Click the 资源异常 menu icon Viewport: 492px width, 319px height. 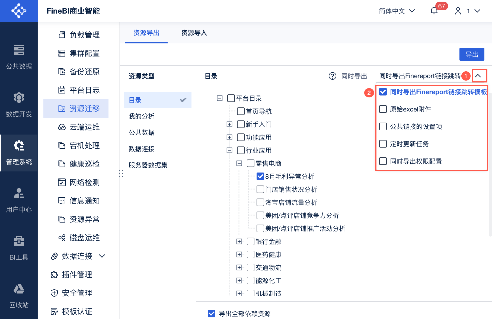coord(62,219)
